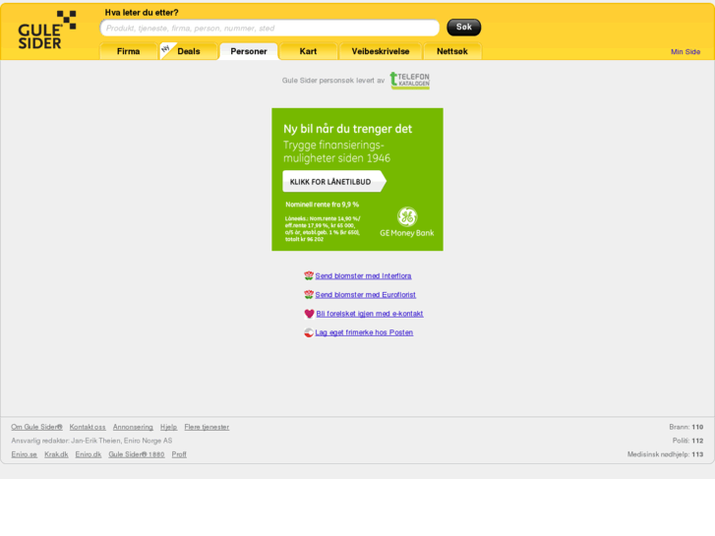The width and height of the screenshot is (715, 536).
Task: Open the Firma tab
Action: point(129,51)
